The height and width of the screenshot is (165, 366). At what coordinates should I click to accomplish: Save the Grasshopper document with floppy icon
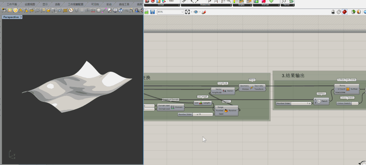[152, 12]
